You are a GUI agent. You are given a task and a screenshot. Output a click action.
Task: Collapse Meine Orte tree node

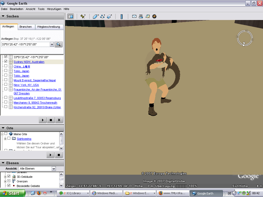2,134
